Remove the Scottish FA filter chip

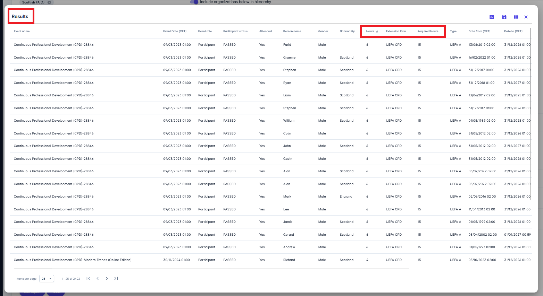click(49, 2)
